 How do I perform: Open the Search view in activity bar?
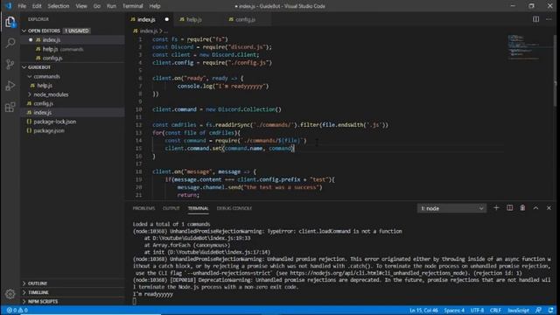point(10,43)
